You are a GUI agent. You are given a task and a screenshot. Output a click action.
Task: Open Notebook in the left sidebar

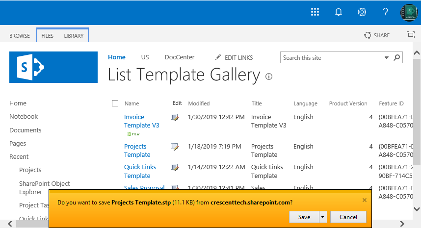pos(24,116)
